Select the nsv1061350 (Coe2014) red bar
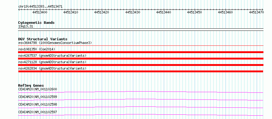 click(141, 52)
